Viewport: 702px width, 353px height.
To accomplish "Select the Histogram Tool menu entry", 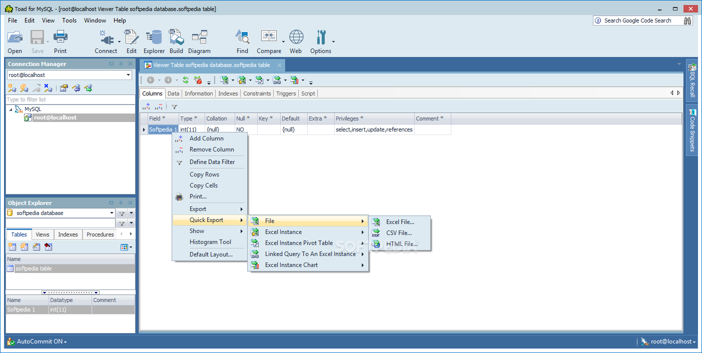I will [210, 242].
